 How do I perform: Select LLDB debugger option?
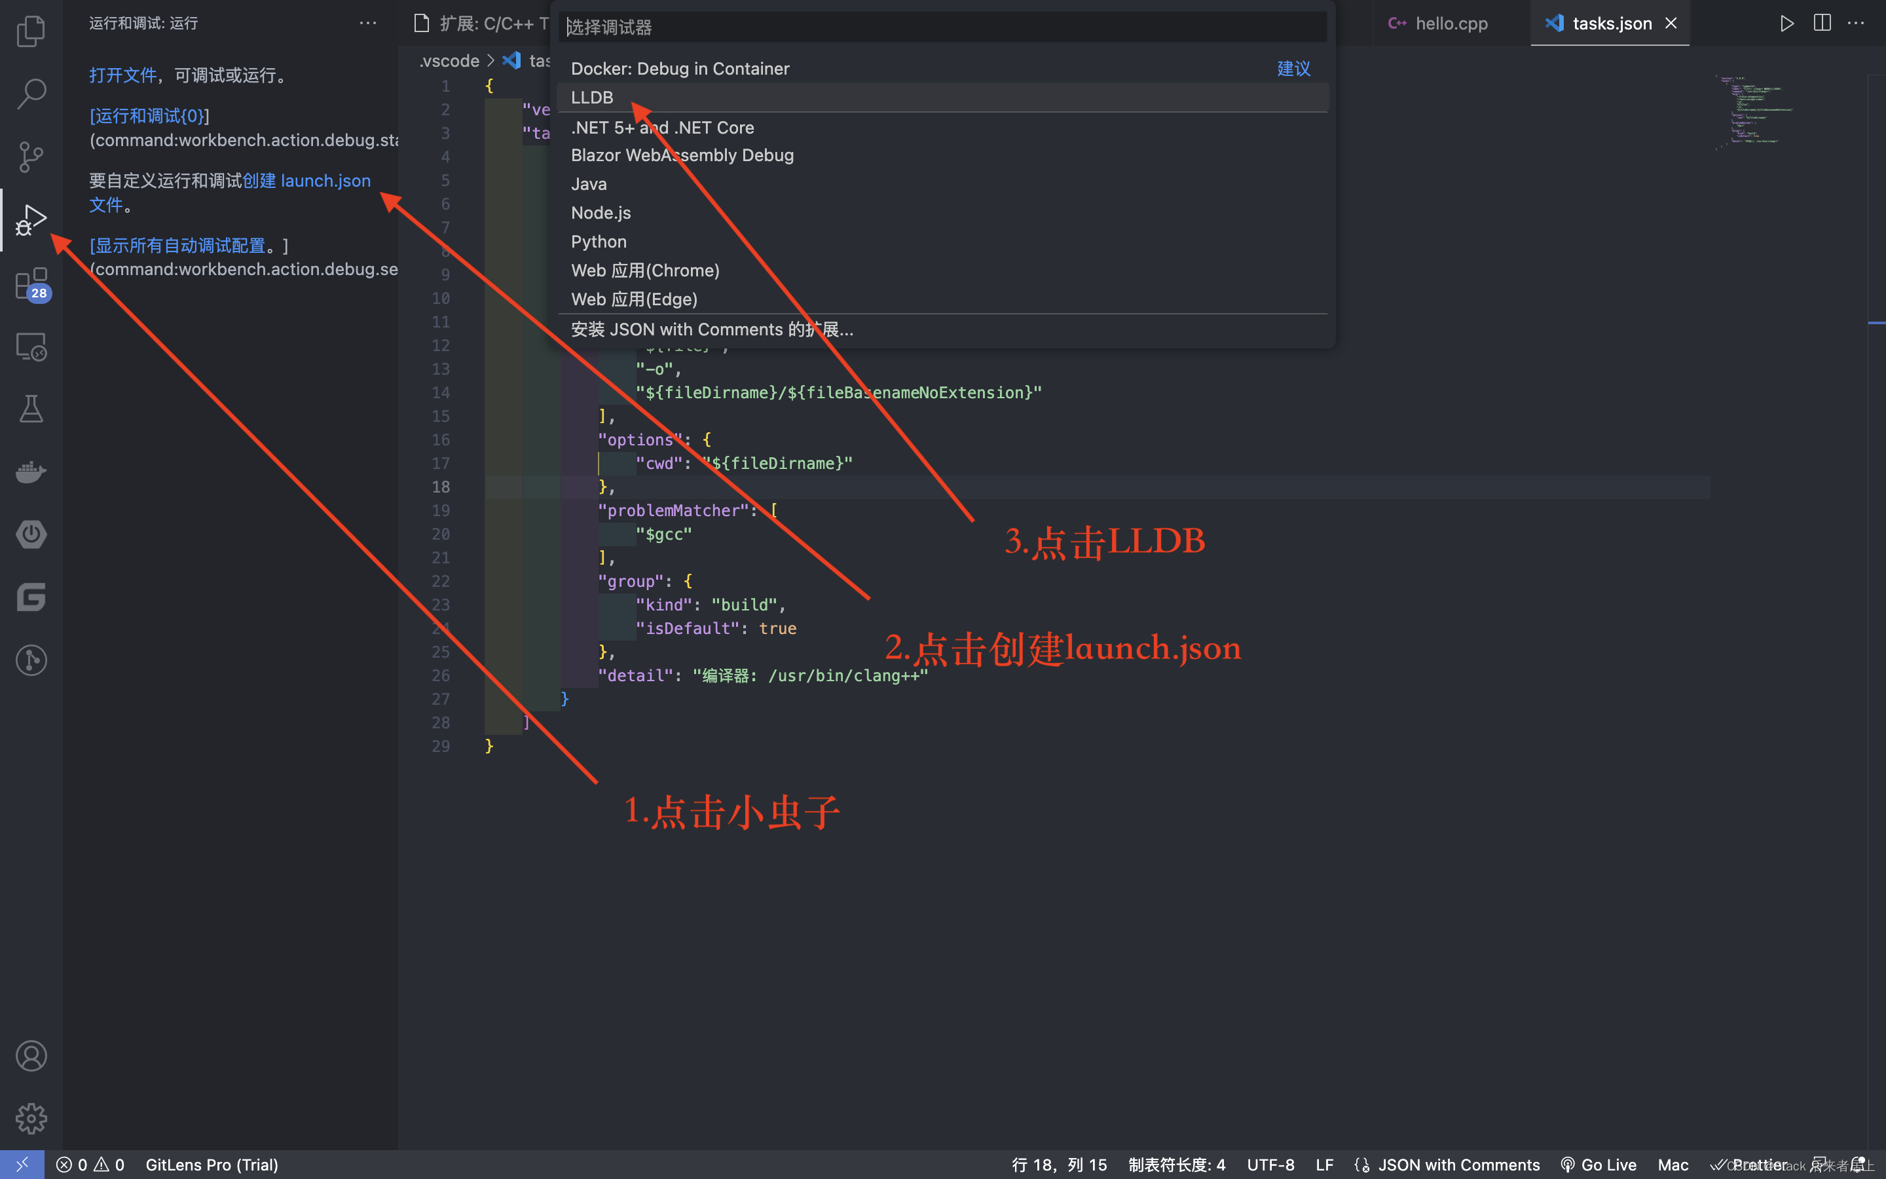pos(943,98)
